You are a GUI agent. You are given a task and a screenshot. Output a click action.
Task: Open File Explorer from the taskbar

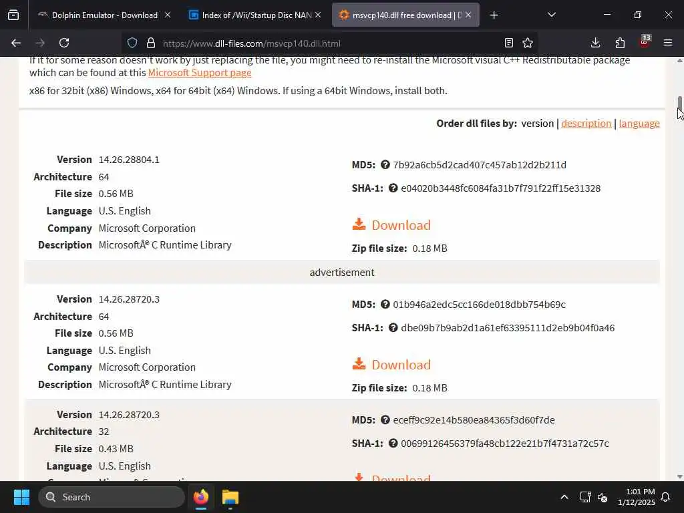point(230,497)
